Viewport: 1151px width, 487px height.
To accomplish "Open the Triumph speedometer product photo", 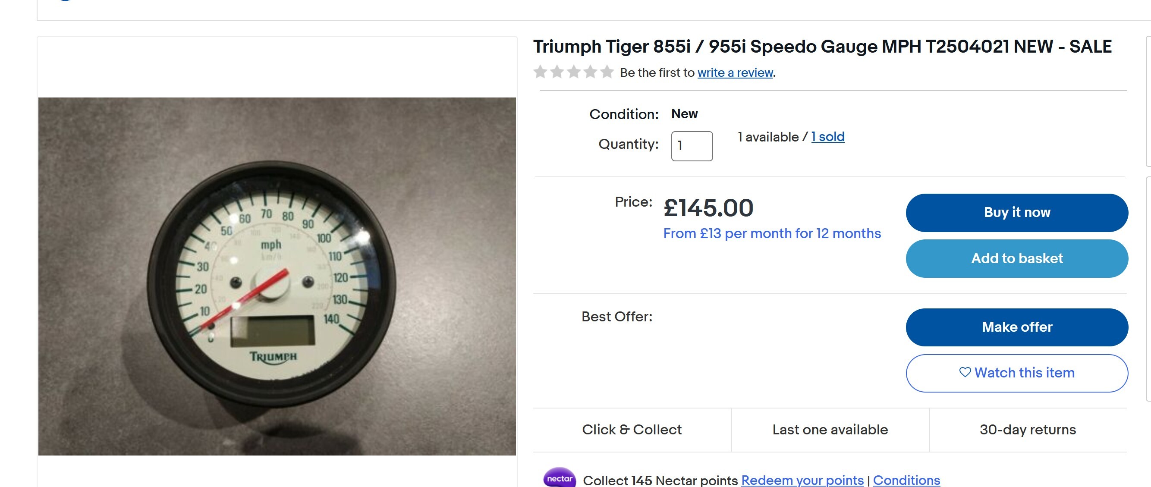I will tap(277, 276).
